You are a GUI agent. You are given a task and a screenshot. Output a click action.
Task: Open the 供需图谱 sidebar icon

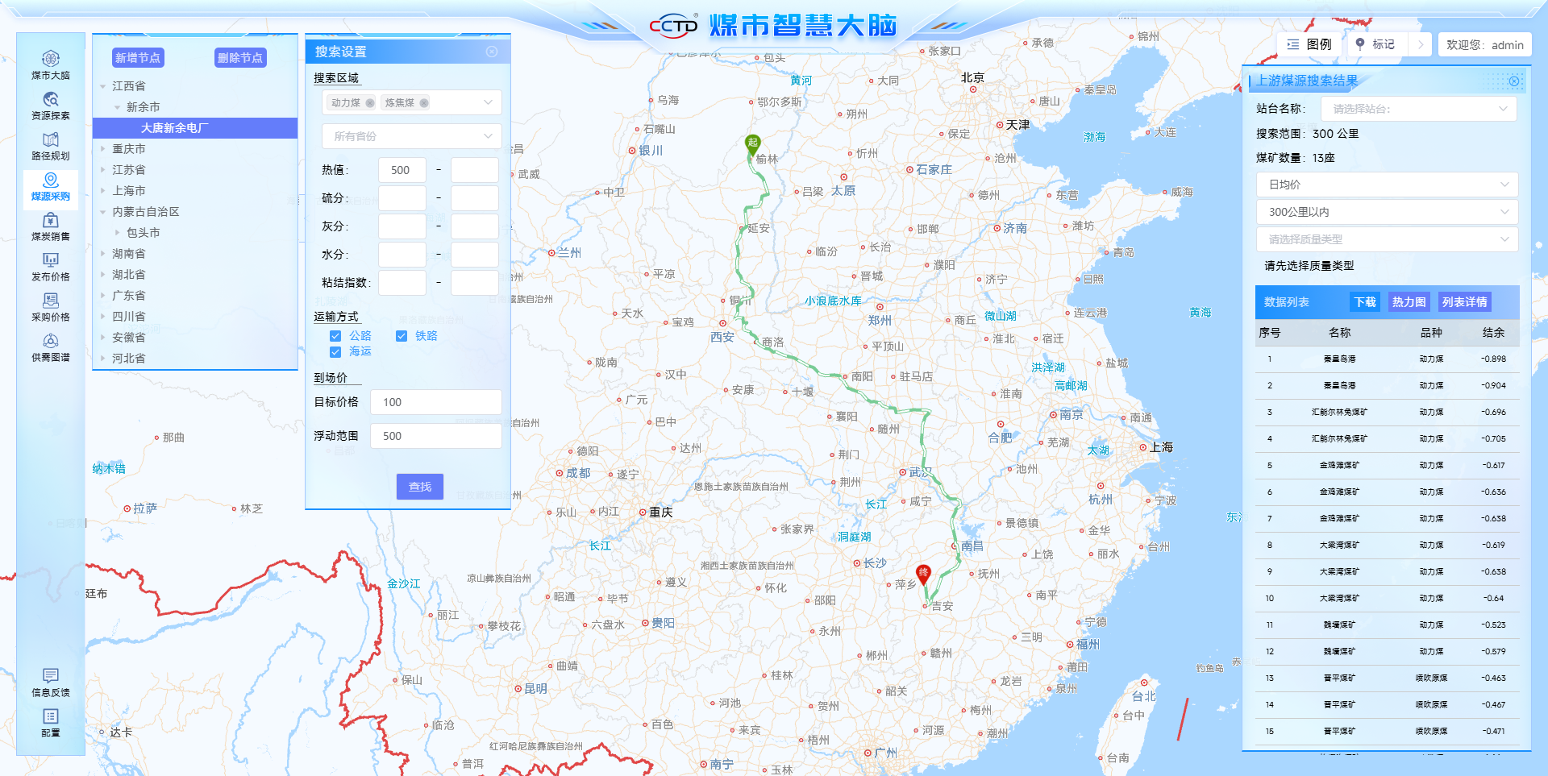coord(50,347)
